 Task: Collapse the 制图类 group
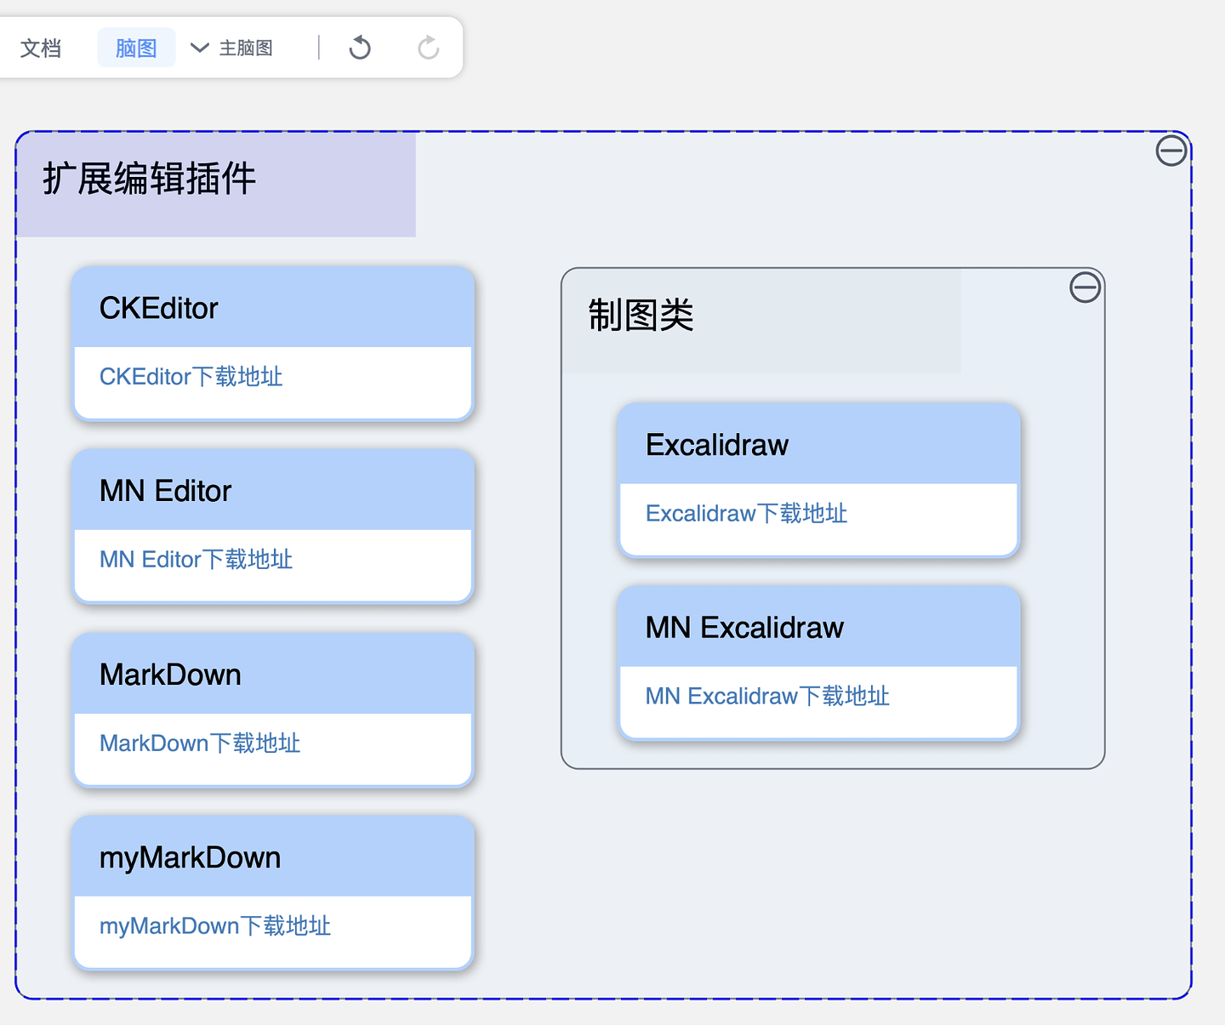click(1085, 288)
